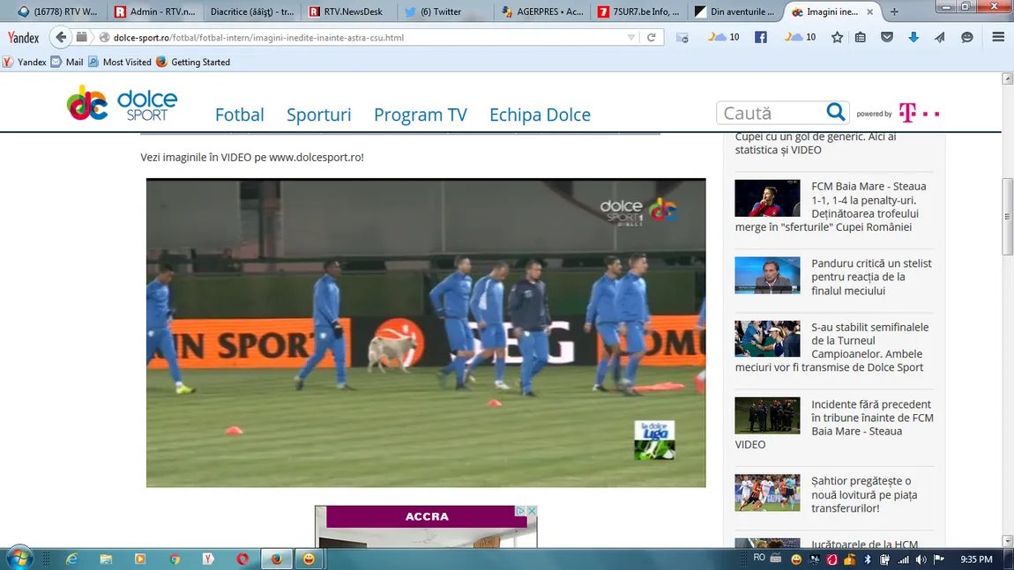Open a new tab with plus button
This screenshot has height=570, width=1014.
click(894, 11)
